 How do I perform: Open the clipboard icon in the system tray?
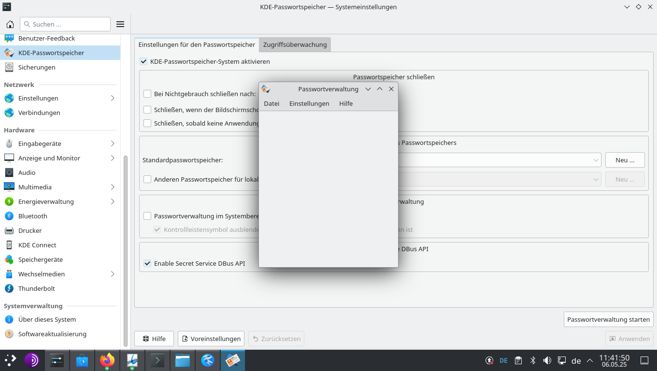tap(518, 360)
